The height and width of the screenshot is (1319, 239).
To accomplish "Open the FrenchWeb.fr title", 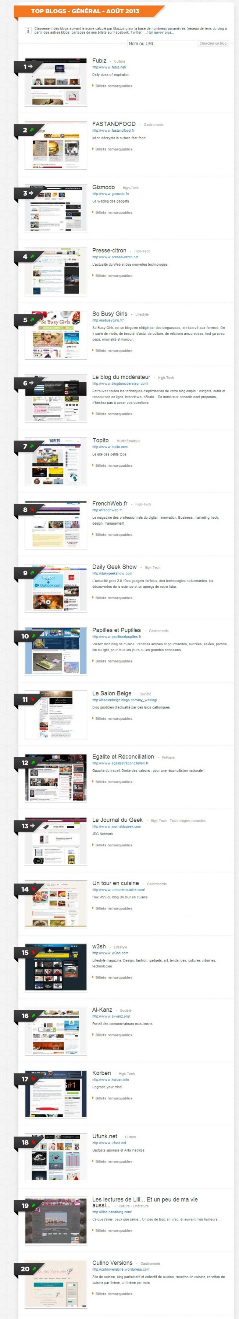I will [110, 504].
